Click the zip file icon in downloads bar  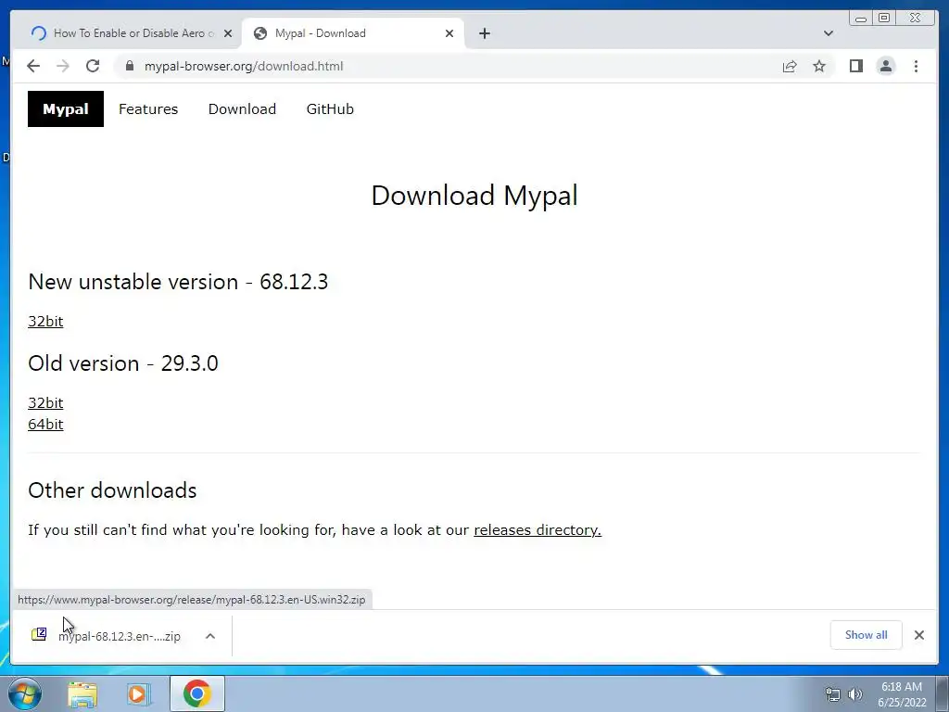pyautogui.click(x=39, y=634)
